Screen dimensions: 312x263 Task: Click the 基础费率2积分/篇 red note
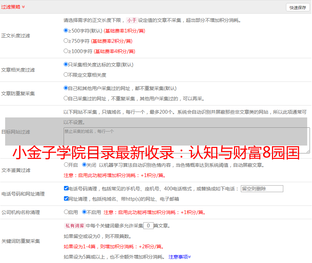tap(112, 41)
